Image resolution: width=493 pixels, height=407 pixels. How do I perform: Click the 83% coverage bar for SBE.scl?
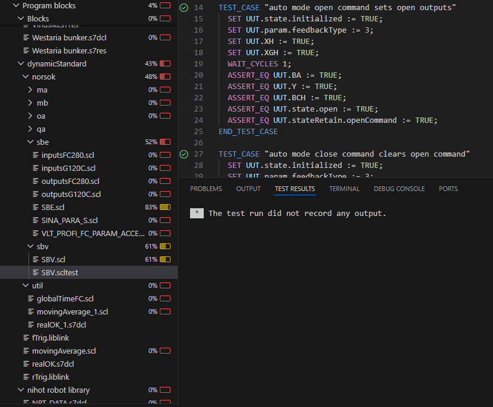pos(165,207)
